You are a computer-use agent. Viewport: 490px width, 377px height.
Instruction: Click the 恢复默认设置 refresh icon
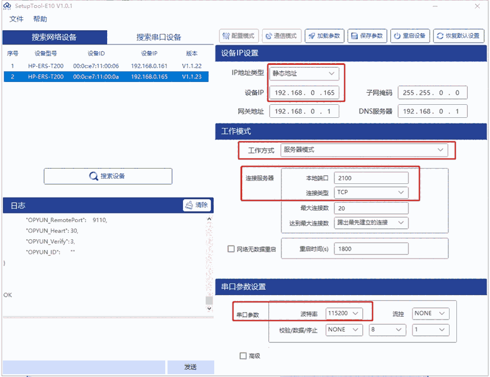click(x=440, y=36)
